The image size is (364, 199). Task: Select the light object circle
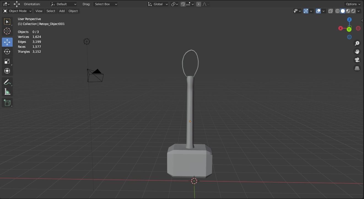pyautogui.click(x=87, y=41)
